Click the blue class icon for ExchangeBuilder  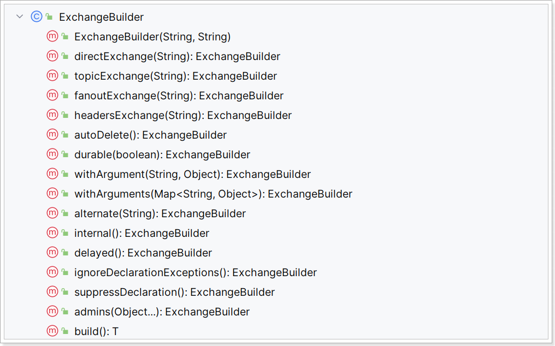pos(37,16)
